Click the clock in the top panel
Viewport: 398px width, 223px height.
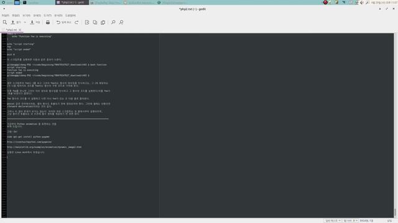[384, 2]
